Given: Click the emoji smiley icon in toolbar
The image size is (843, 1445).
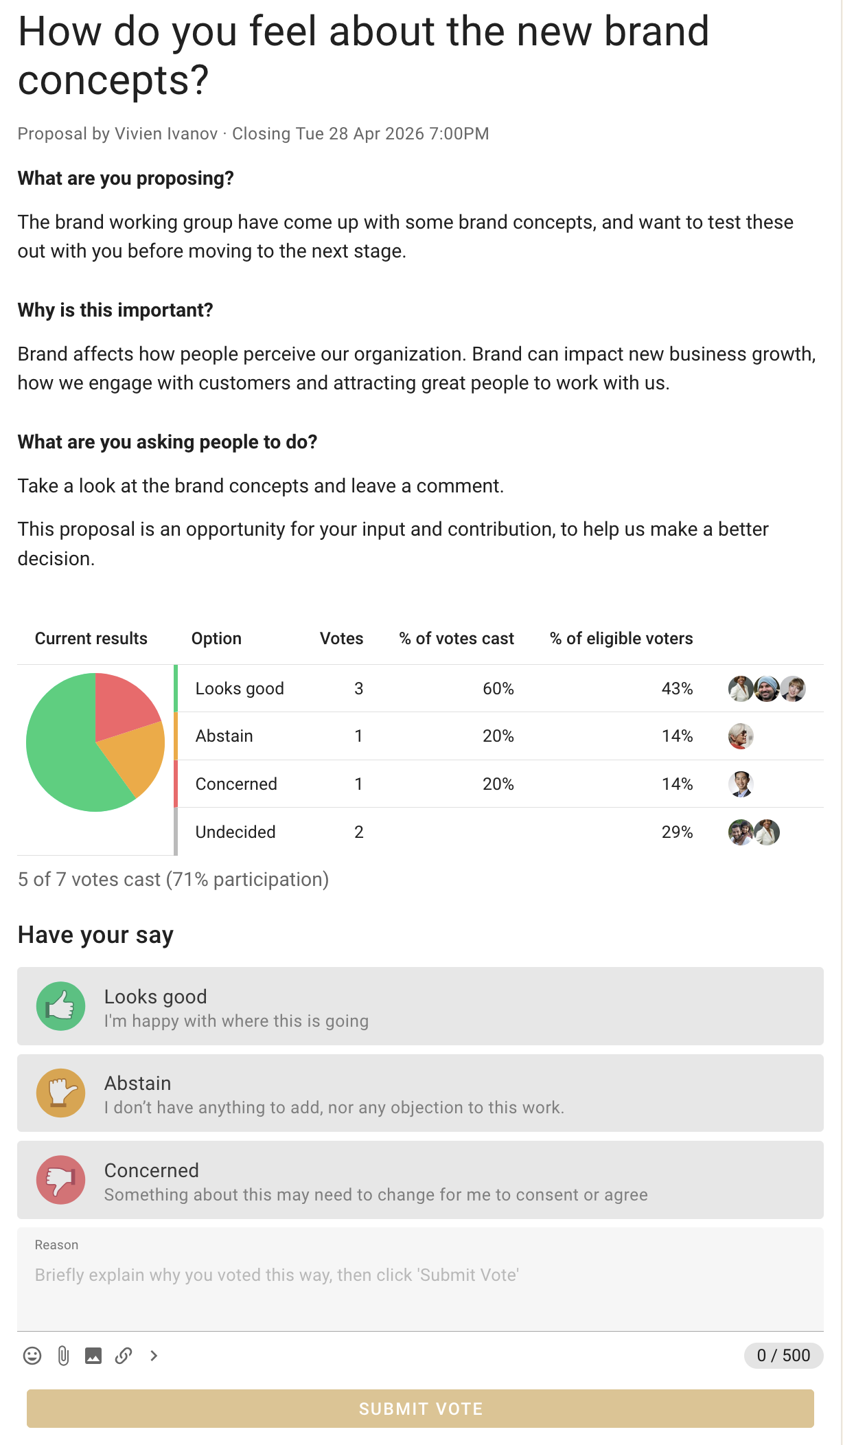Looking at the screenshot, I should coord(32,1355).
